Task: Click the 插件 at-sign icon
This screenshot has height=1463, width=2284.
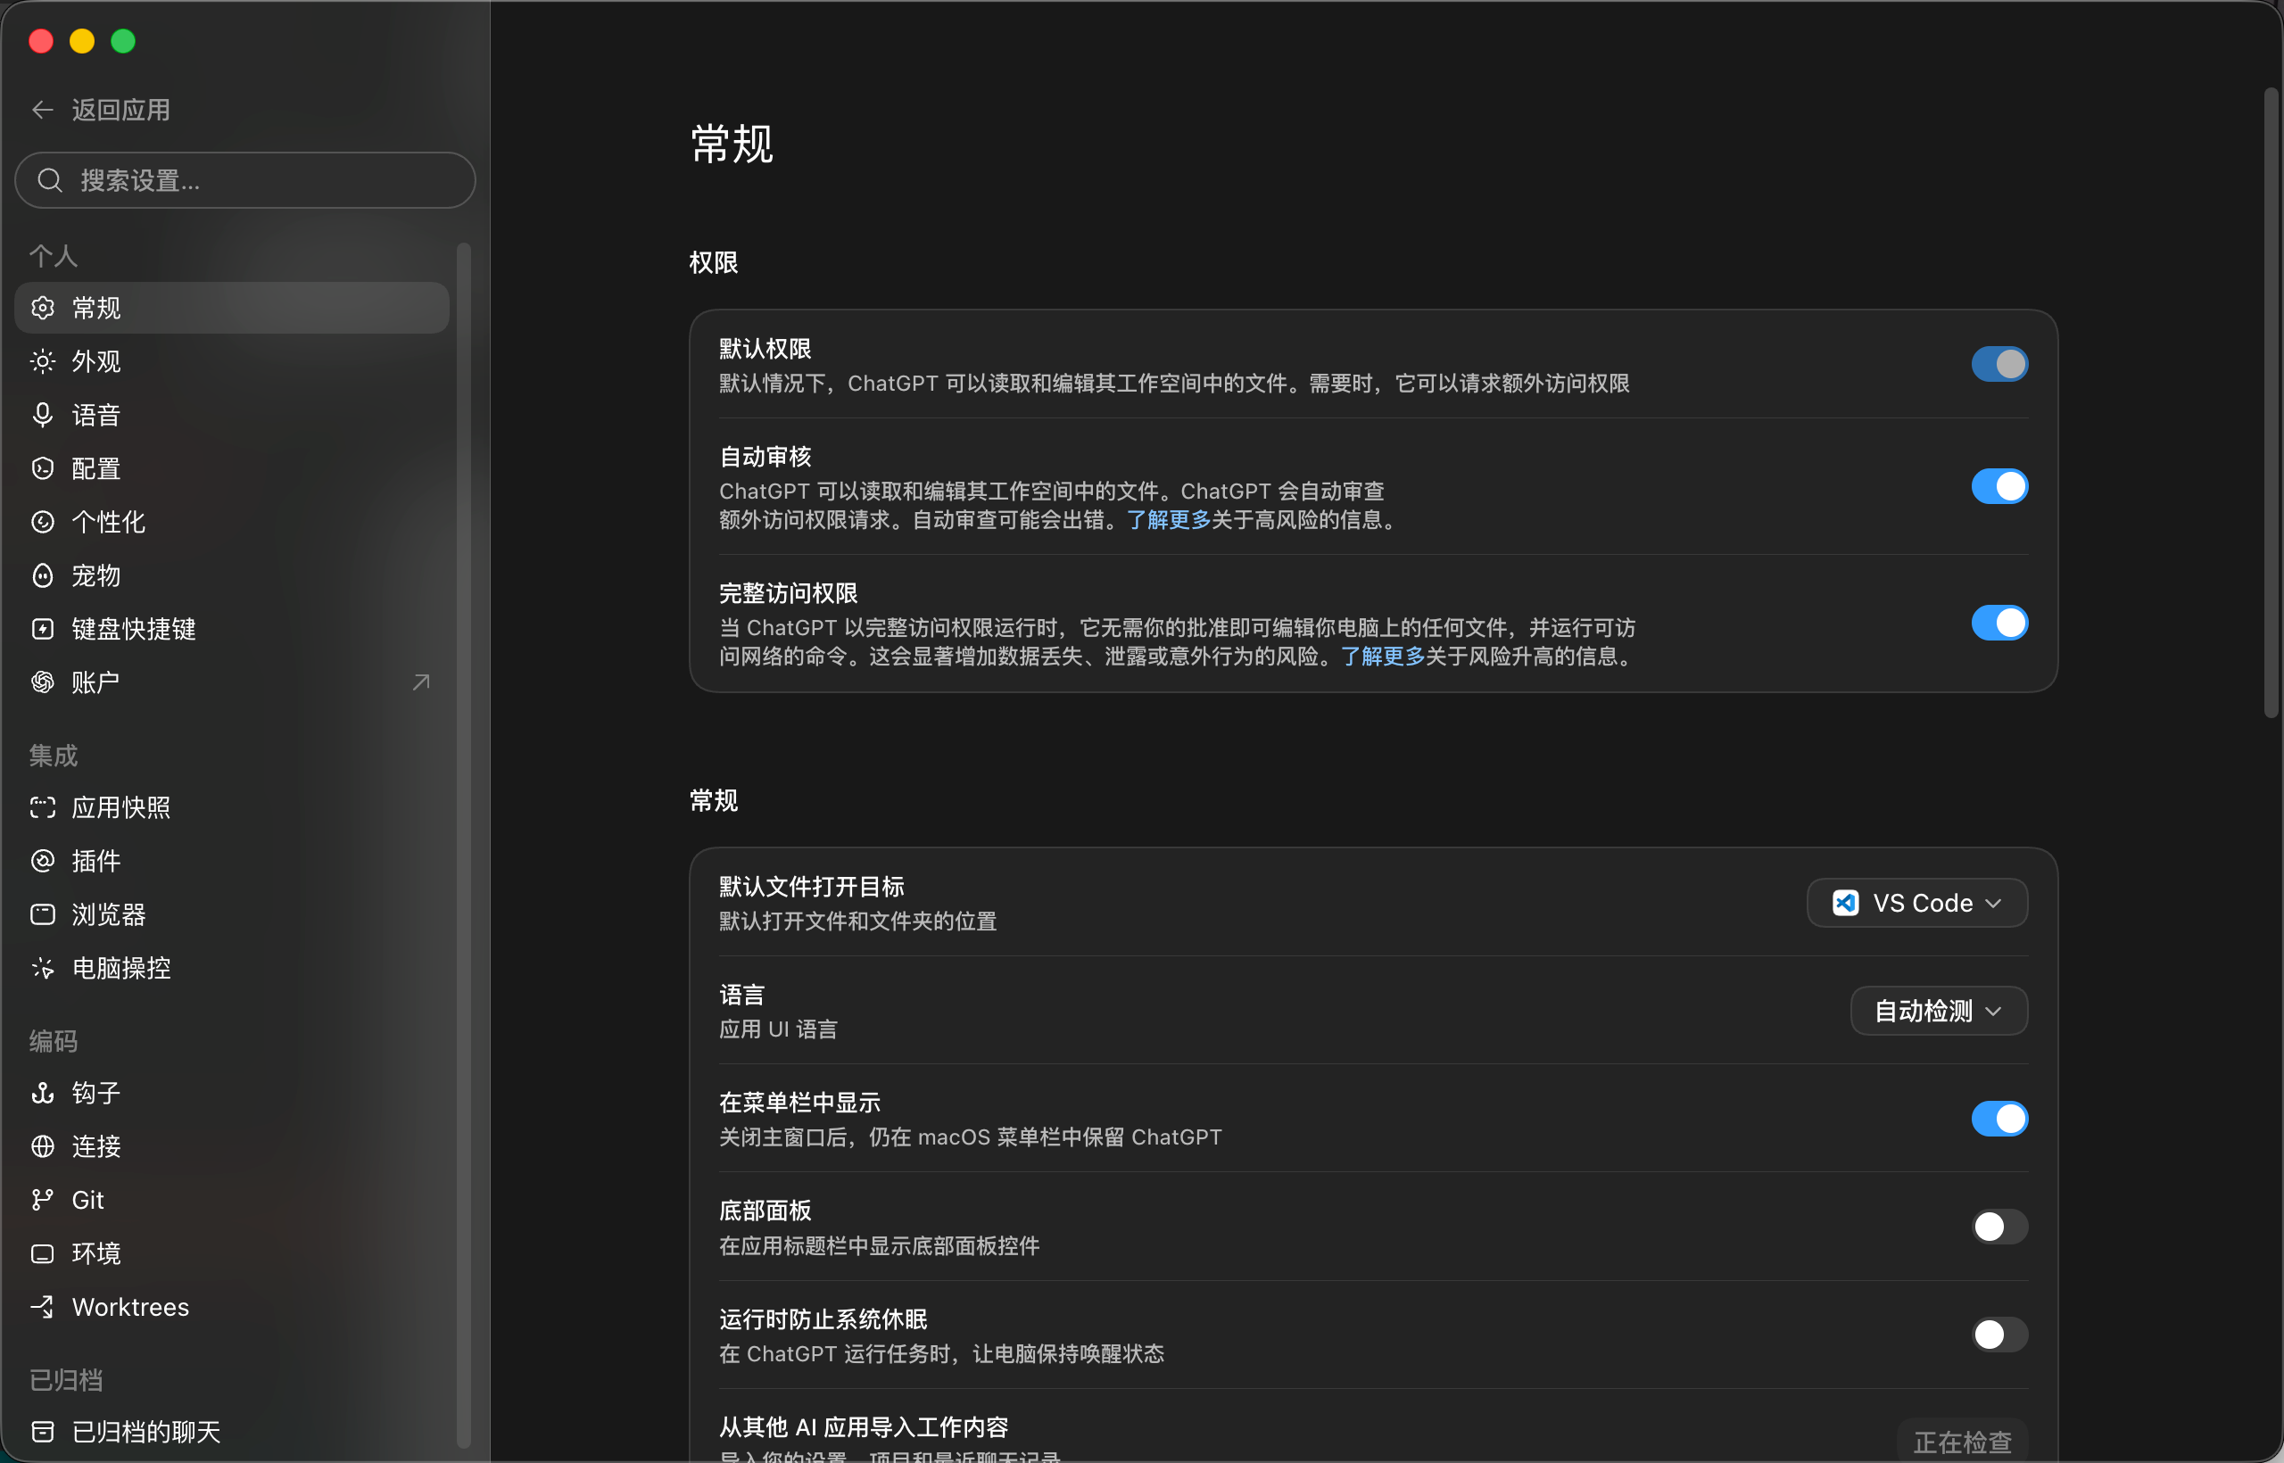Action: pyautogui.click(x=43, y=861)
